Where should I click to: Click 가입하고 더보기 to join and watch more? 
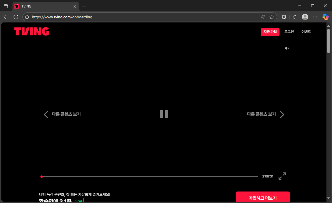(263, 198)
